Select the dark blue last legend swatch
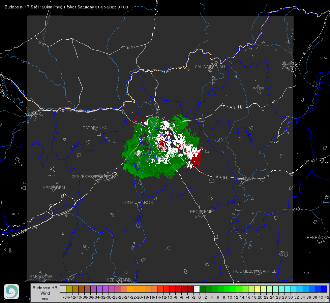The width and height of the screenshot is (330, 303). [324, 289]
